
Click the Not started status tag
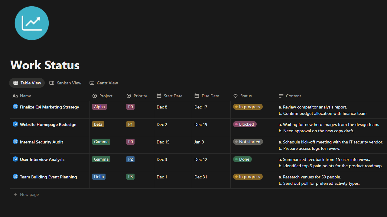248,142
